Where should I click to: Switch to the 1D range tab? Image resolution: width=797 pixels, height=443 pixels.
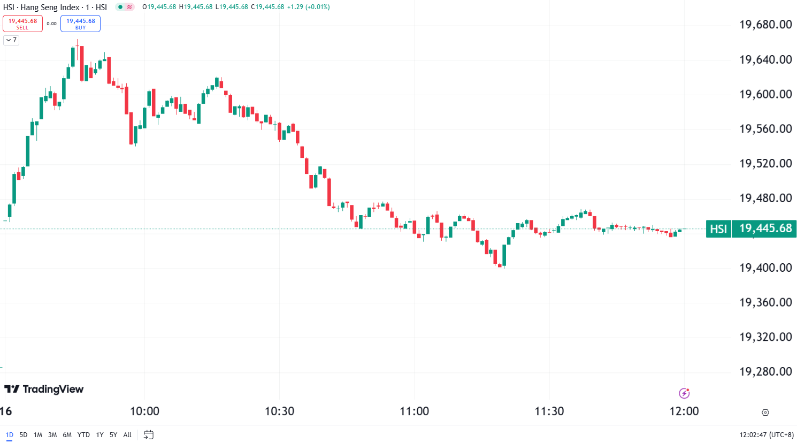(x=10, y=435)
